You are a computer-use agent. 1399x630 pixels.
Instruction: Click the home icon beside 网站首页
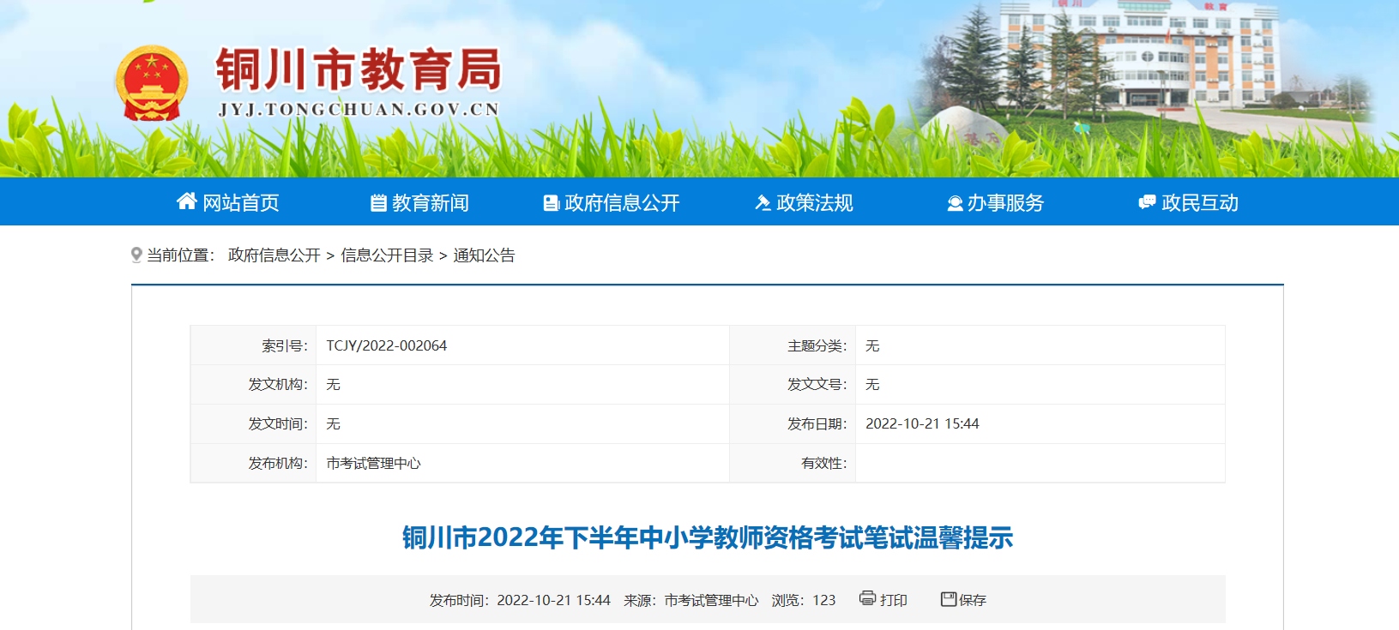point(186,201)
